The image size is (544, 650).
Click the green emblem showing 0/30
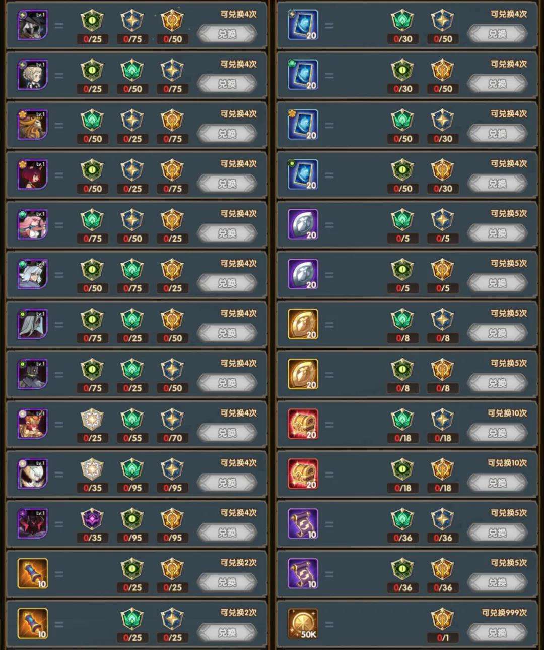402,20
